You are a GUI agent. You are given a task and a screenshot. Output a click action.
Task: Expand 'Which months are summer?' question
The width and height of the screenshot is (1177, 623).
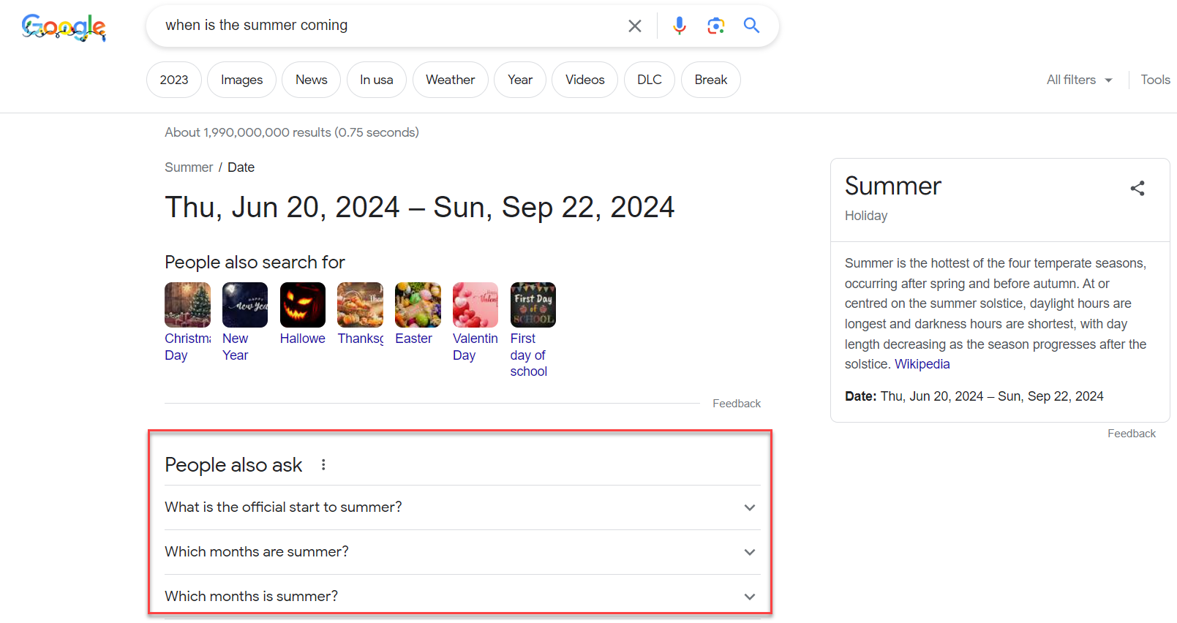click(462, 552)
